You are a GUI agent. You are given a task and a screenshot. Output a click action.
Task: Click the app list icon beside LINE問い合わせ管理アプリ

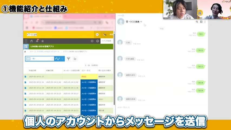point(26,47)
